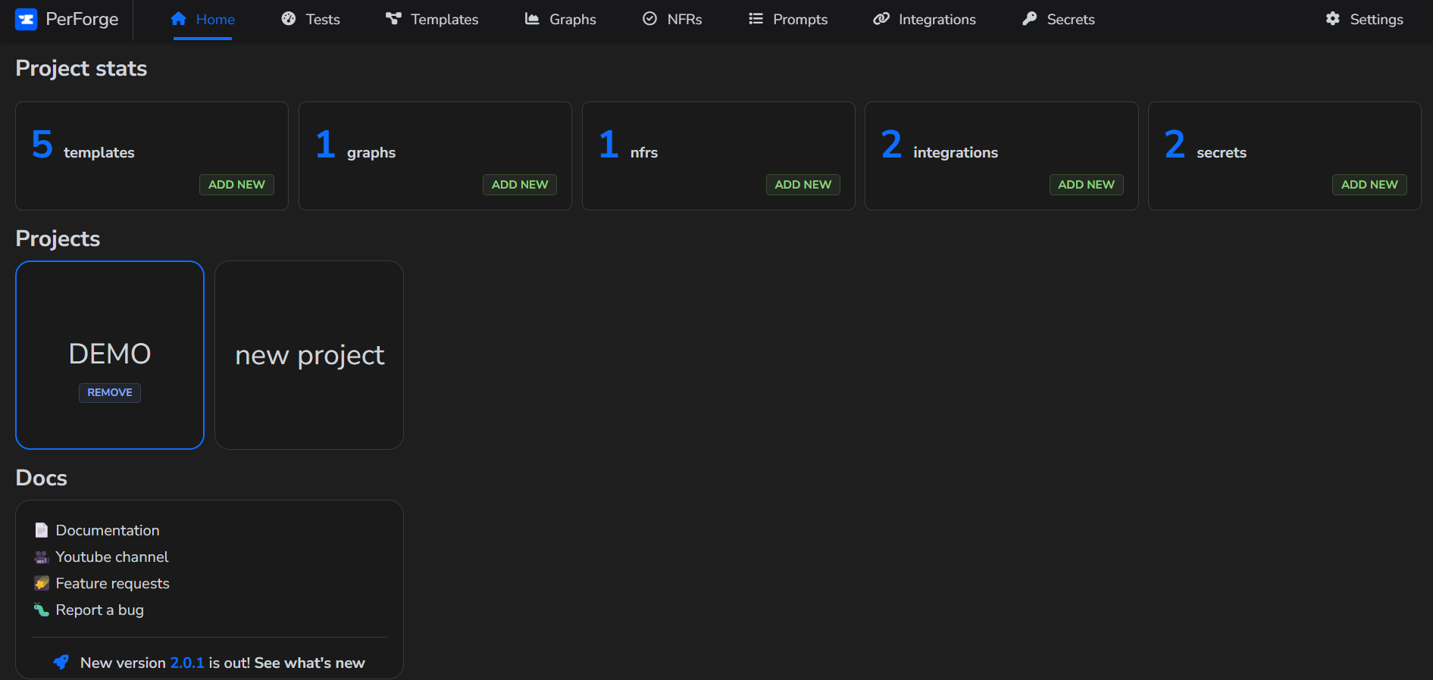Click the Integrations link icon
The width and height of the screenshot is (1433, 680).
pyautogui.click(x=881, y=19)
